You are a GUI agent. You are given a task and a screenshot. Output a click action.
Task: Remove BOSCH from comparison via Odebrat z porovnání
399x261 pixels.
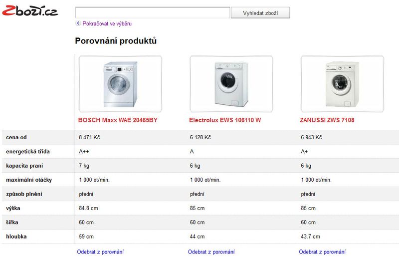100,252
